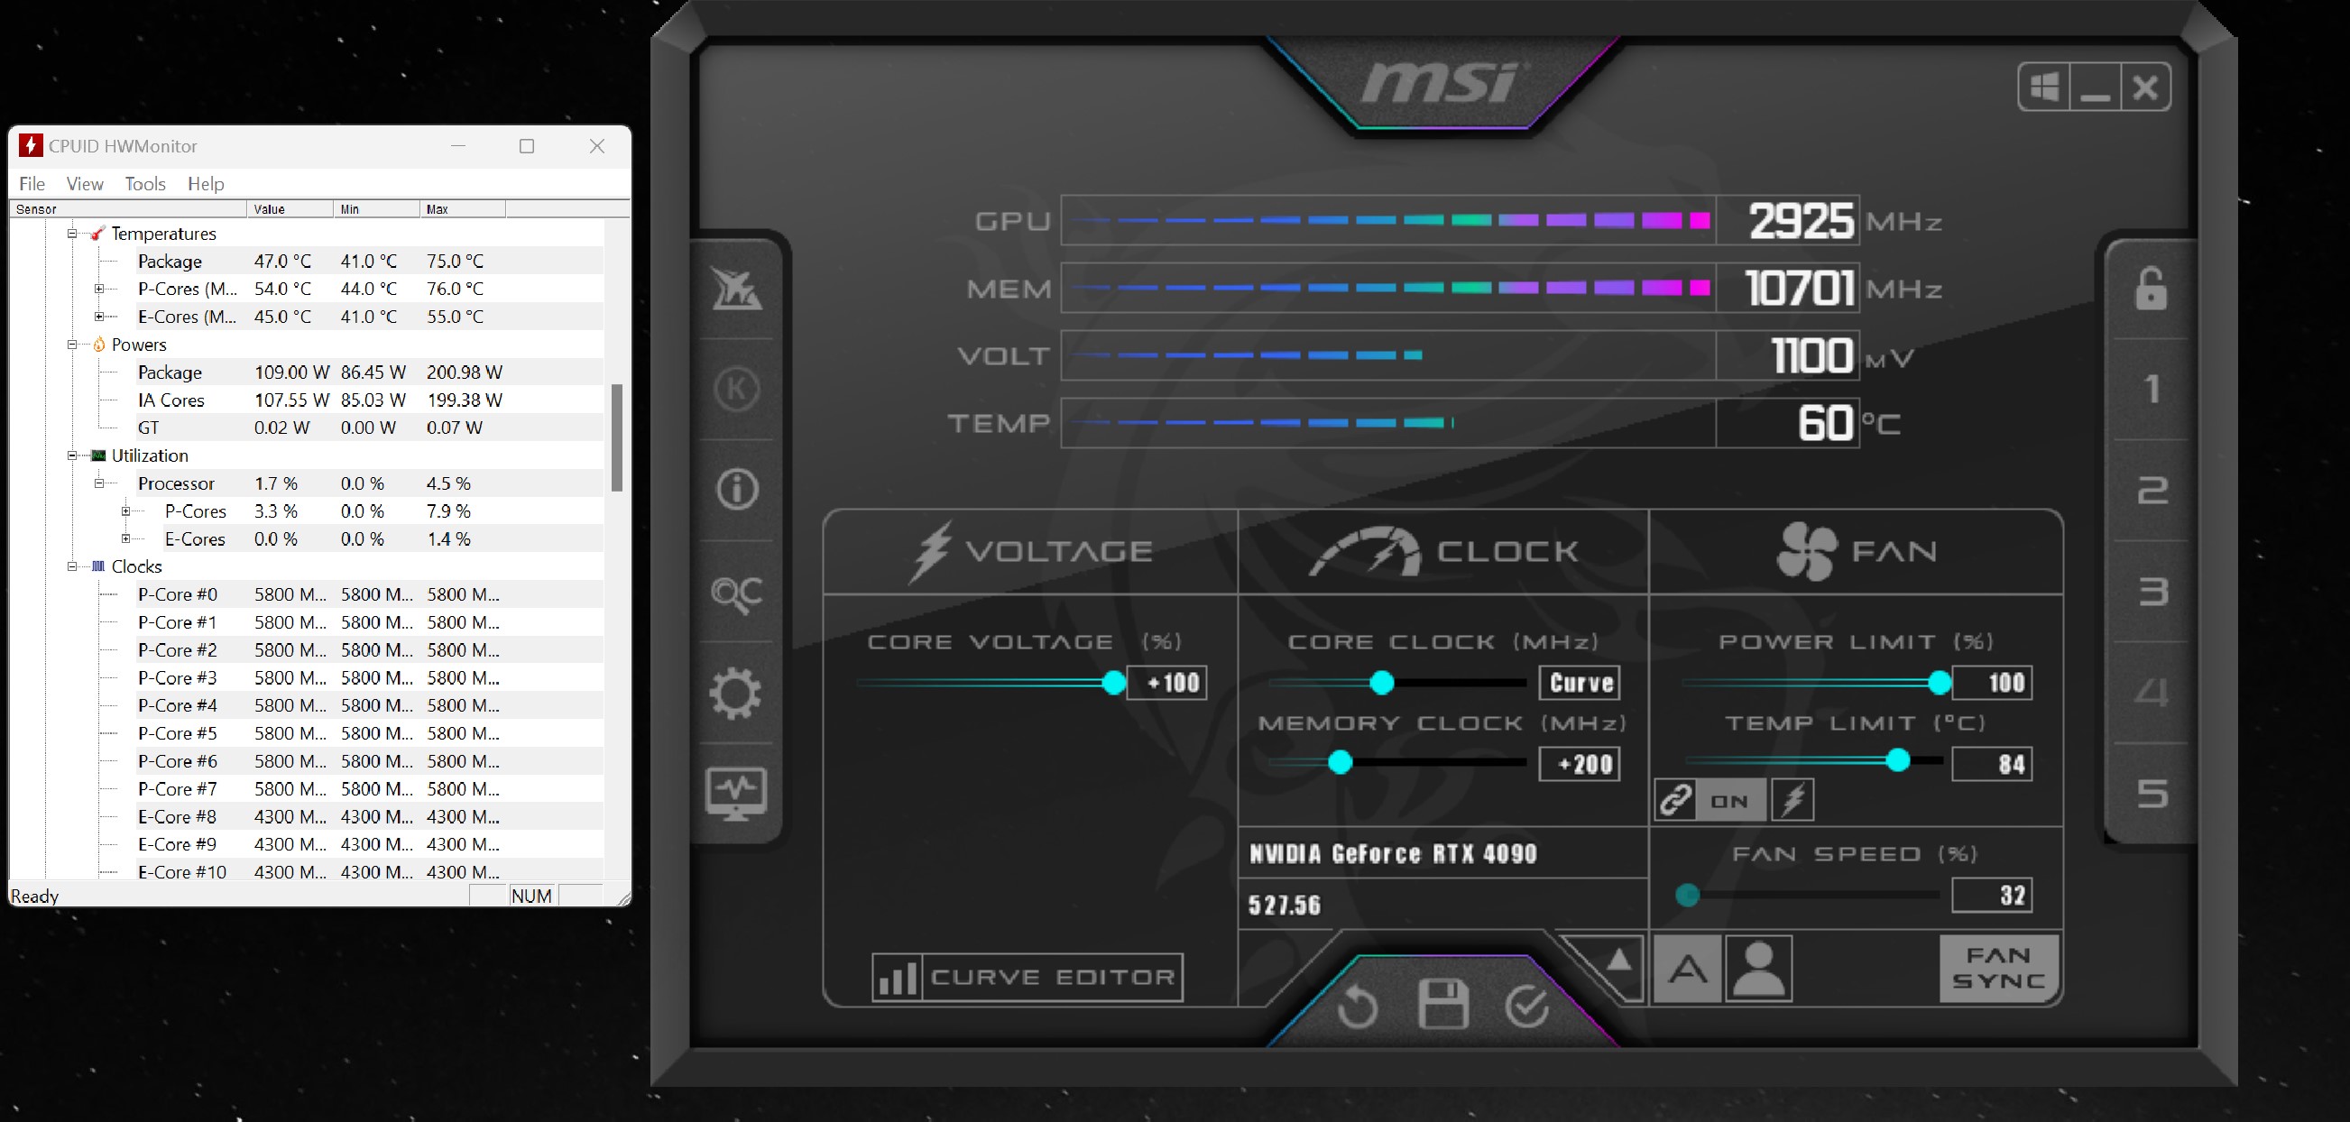Click the Power Limit slider handle
Image resolution: width=2350 pixels, height=1122 pixels.
[x=1940, y=683]
